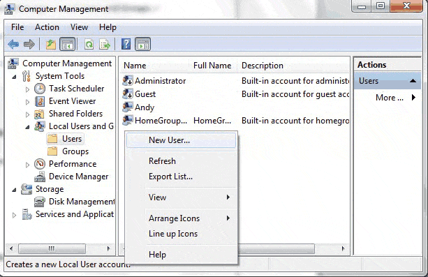This screenshot has height=277, width=428.
Task: Open the Action menu
Action: (47, 27)
